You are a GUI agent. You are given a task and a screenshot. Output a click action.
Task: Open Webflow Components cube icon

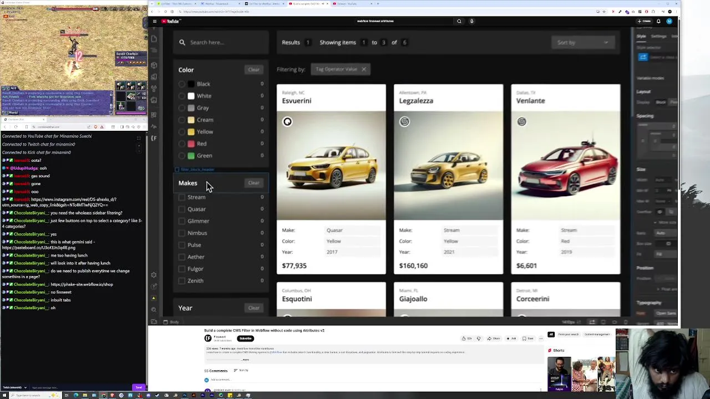[x=154, y=65]
